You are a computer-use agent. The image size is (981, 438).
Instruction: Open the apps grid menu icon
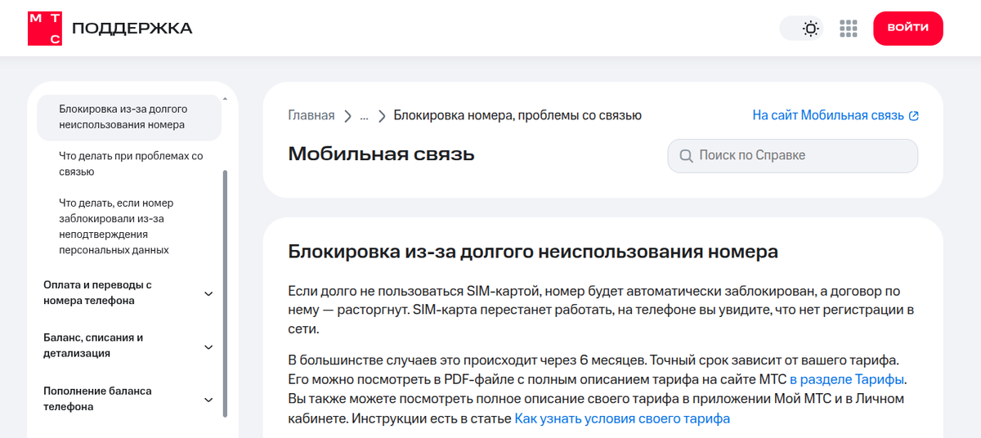[849, 29]
